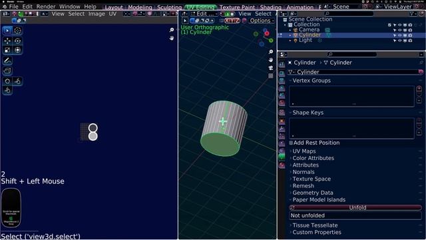Enable Add Rest Position checkbox
The height and width of the screenshot is (240, 426).
[291, 143]
